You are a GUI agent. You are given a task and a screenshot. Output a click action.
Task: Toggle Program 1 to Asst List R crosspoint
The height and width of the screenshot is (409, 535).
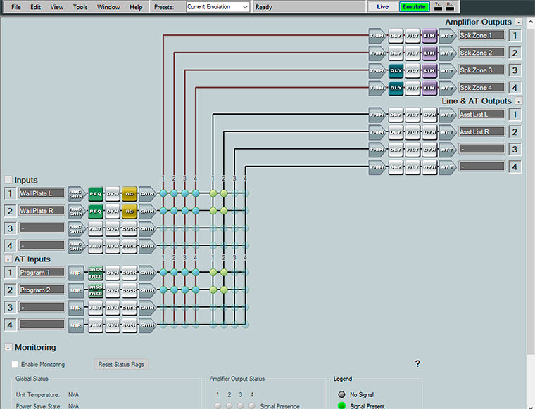224,272
